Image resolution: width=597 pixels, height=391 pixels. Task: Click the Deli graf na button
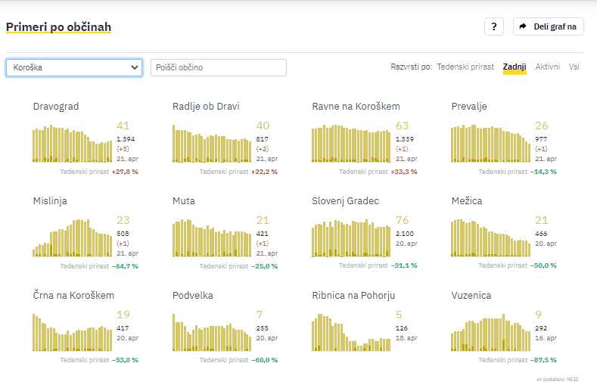pyautogui.click(x=548, y=26)
